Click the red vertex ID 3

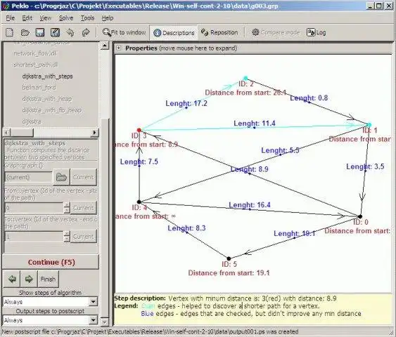tap(139, 130)
